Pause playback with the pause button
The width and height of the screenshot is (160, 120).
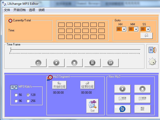pos(92,63)
